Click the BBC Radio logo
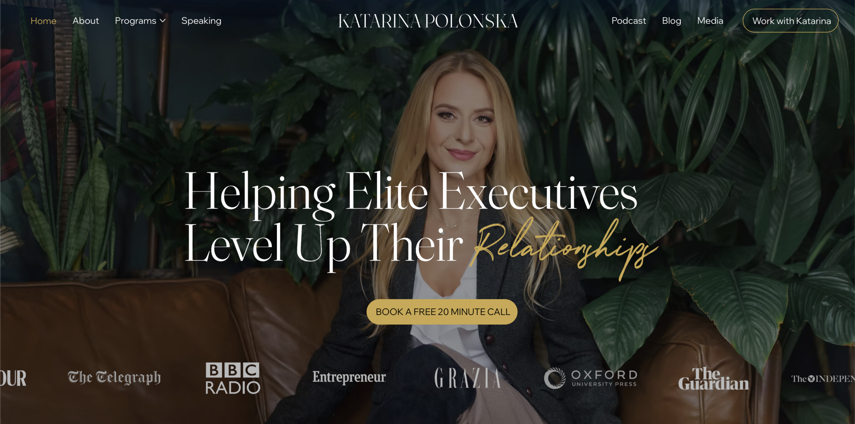This screenshot has height=424, width=855. [x=233, y=378]
